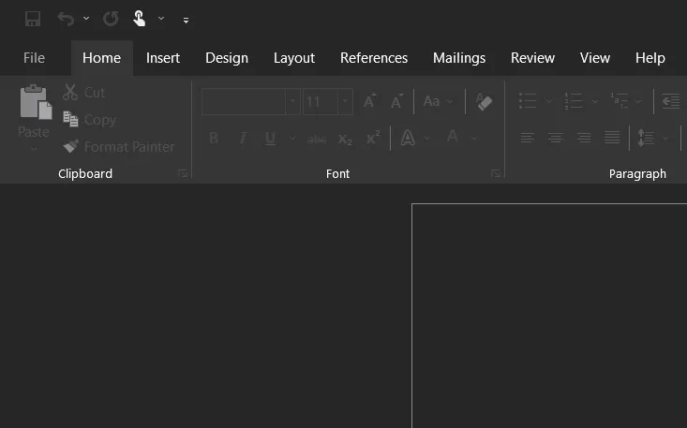Viewport: 687px width, 428px height.
Task: Click the Bullets list icon
Action: tap(528, 101)
